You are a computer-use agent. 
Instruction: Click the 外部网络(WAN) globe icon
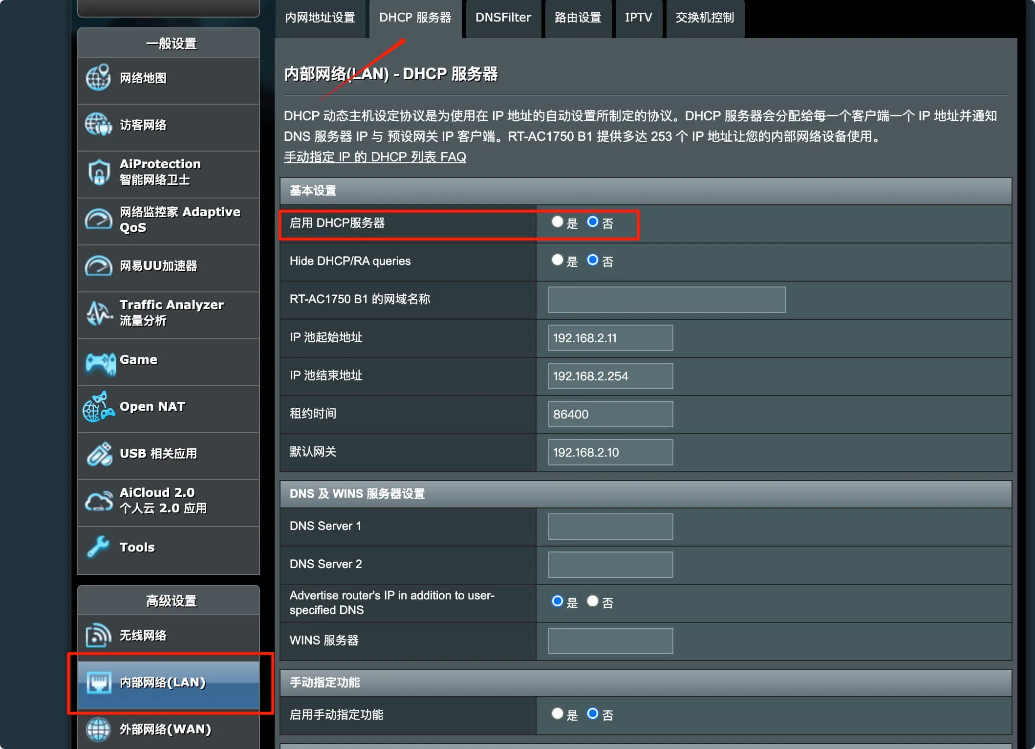click(x=98, y=729)
